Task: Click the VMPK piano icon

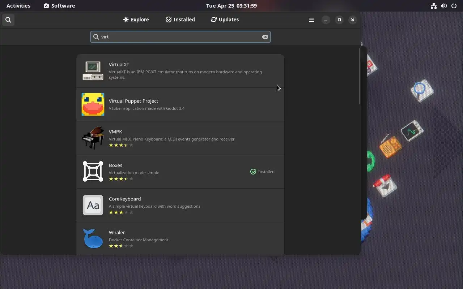Action: point(93,138)
